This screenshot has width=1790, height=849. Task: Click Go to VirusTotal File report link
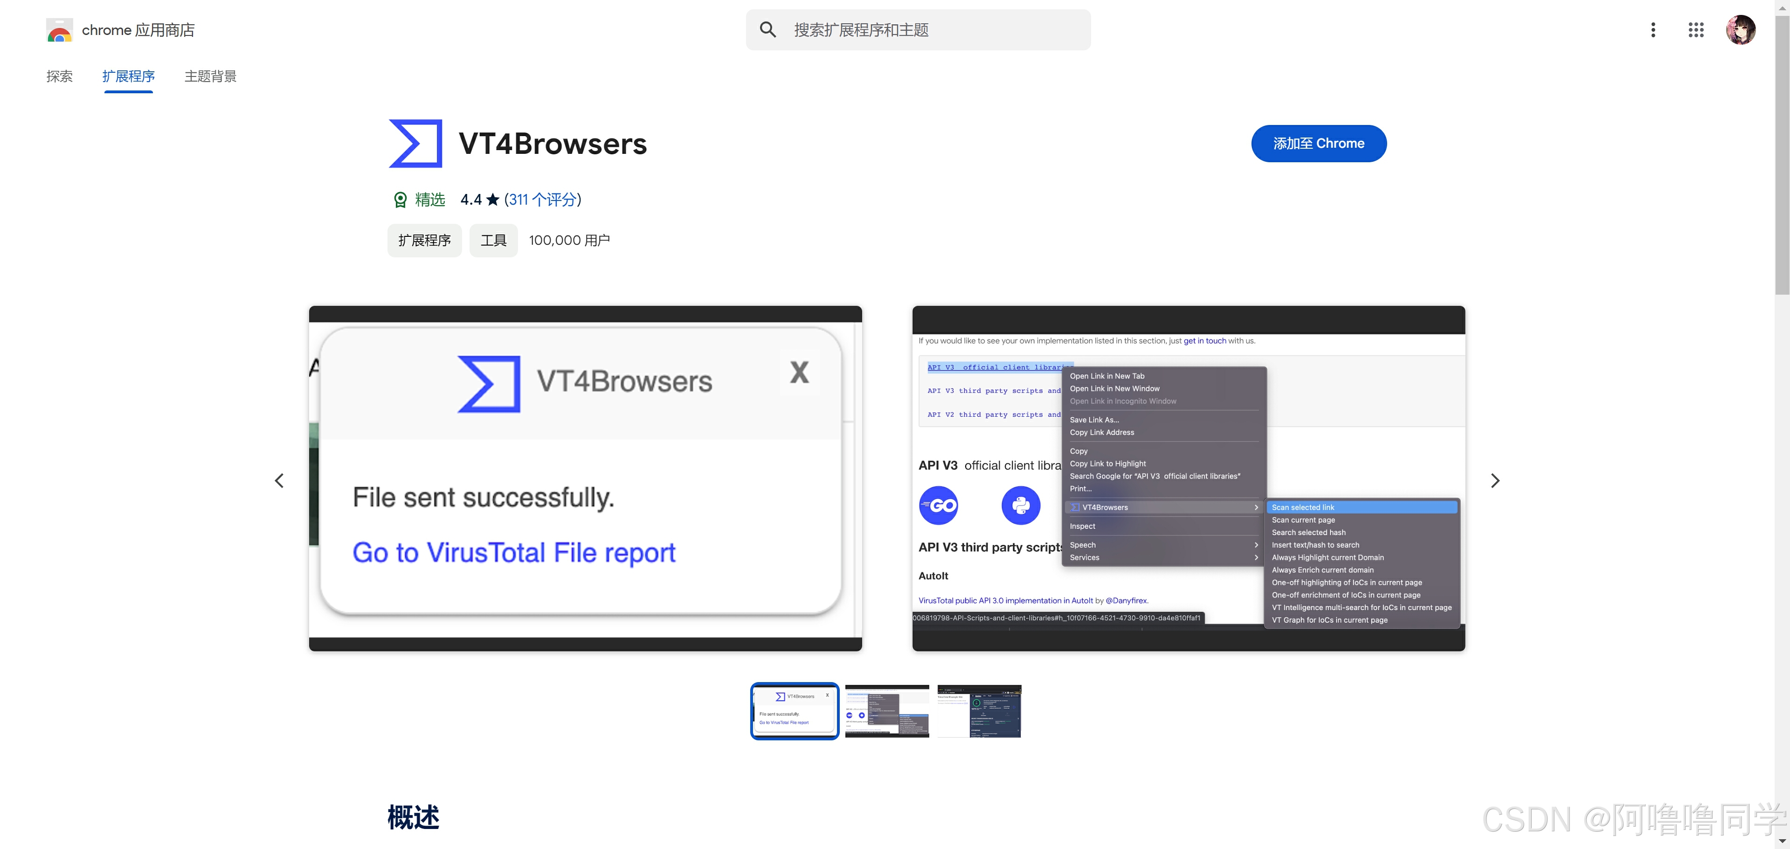pos(513,553)
